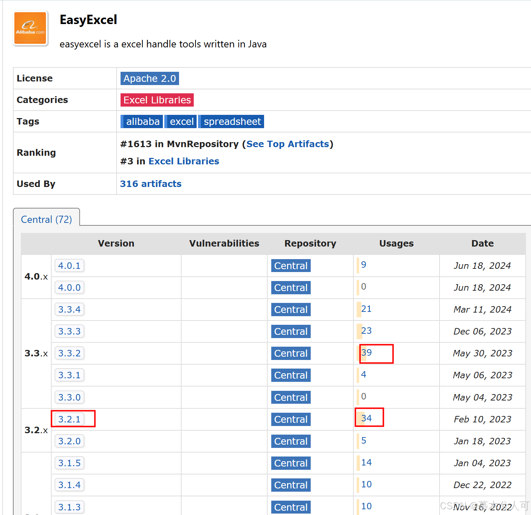Open the Apache 2.0 license link
Viewport: 531px width, 515px height.
pyautogui.click(x=150, y=79)
